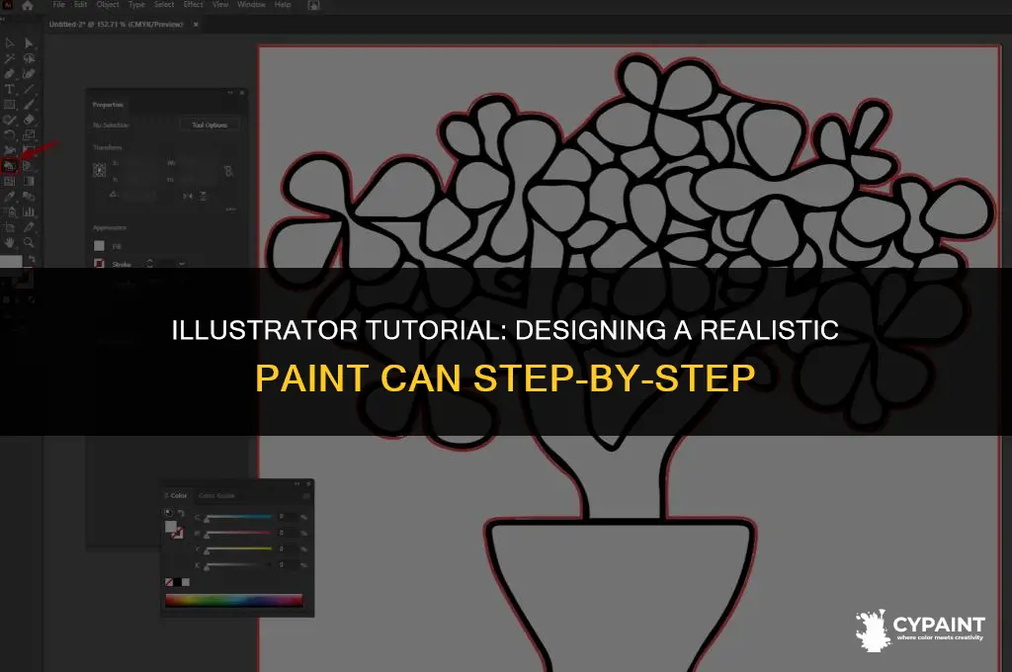Select the Pen tool
1012x672 pixels.
(10, 74)
